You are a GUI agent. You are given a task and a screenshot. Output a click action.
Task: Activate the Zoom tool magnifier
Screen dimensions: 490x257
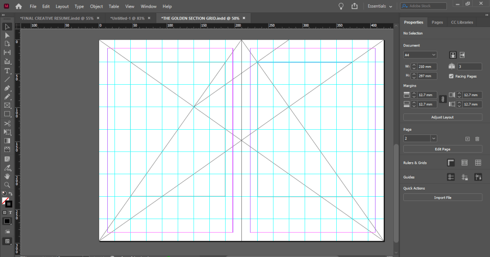click(x=7, y=185)
